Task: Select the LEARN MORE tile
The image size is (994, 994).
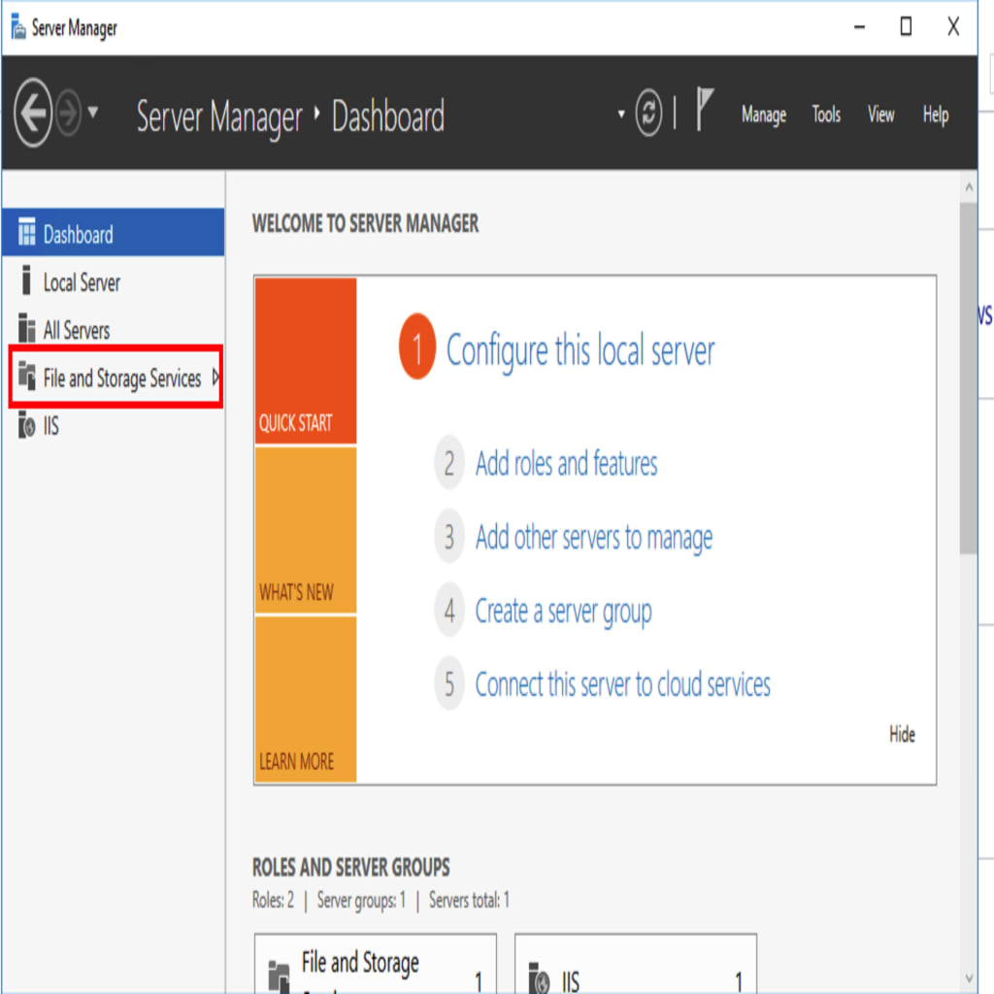Action: pos(306,699)
